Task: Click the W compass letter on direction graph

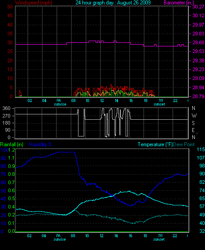Action: pyautogui.click(x=194, y=116)
